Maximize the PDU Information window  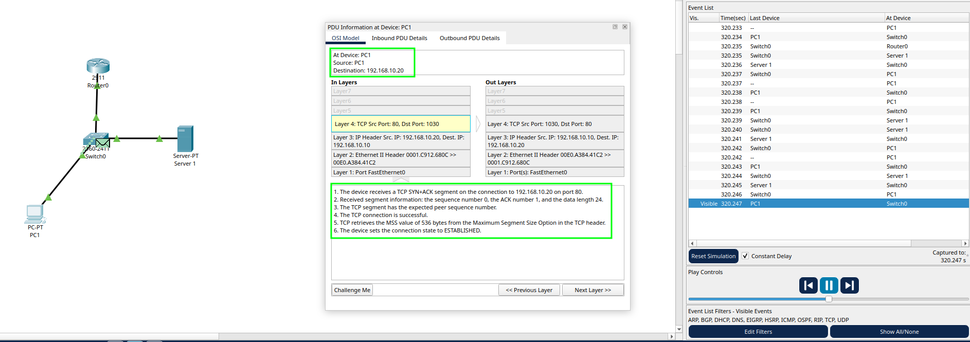[615, 27]
